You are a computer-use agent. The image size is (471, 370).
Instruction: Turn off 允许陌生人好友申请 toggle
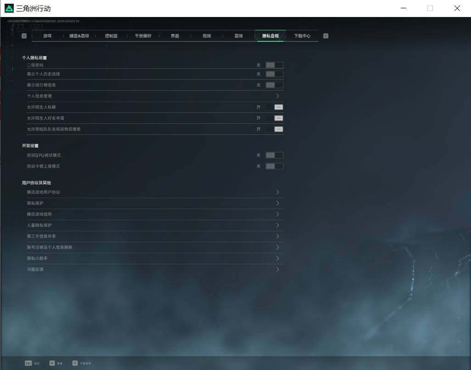pos(274,118)
